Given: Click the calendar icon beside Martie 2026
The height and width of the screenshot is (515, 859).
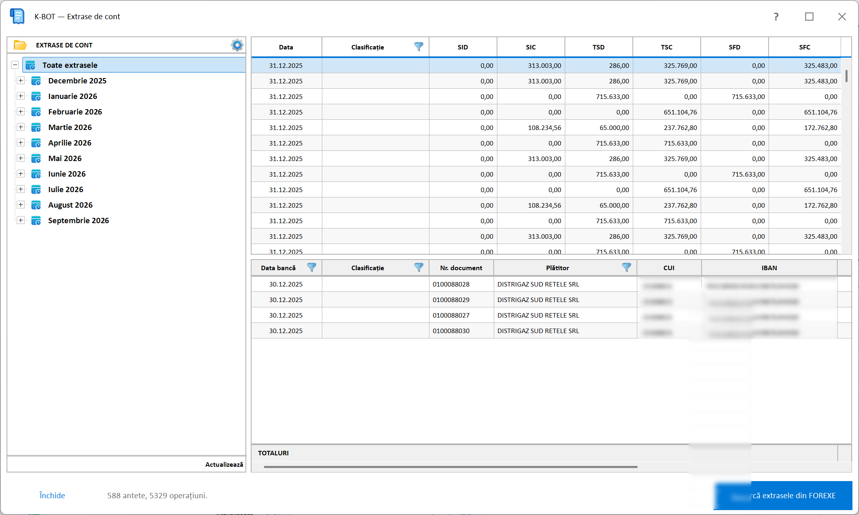Looking at the screenshot, I should pyautogui.click(x=36, y=128).
